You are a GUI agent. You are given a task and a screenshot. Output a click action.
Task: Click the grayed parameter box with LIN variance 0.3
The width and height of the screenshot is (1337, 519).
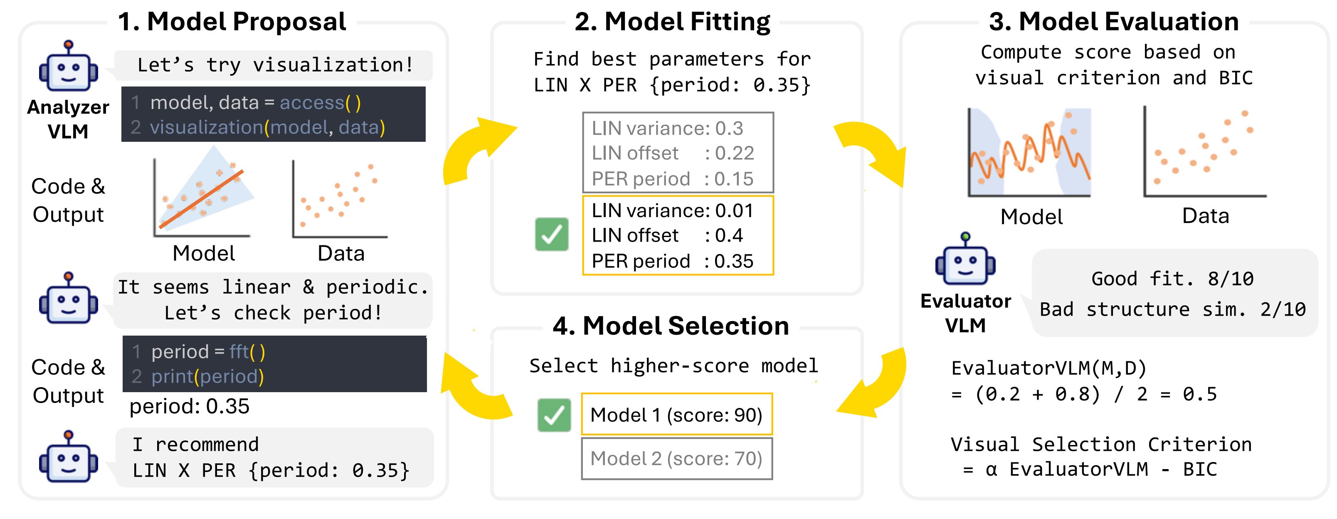pos(678,153)
